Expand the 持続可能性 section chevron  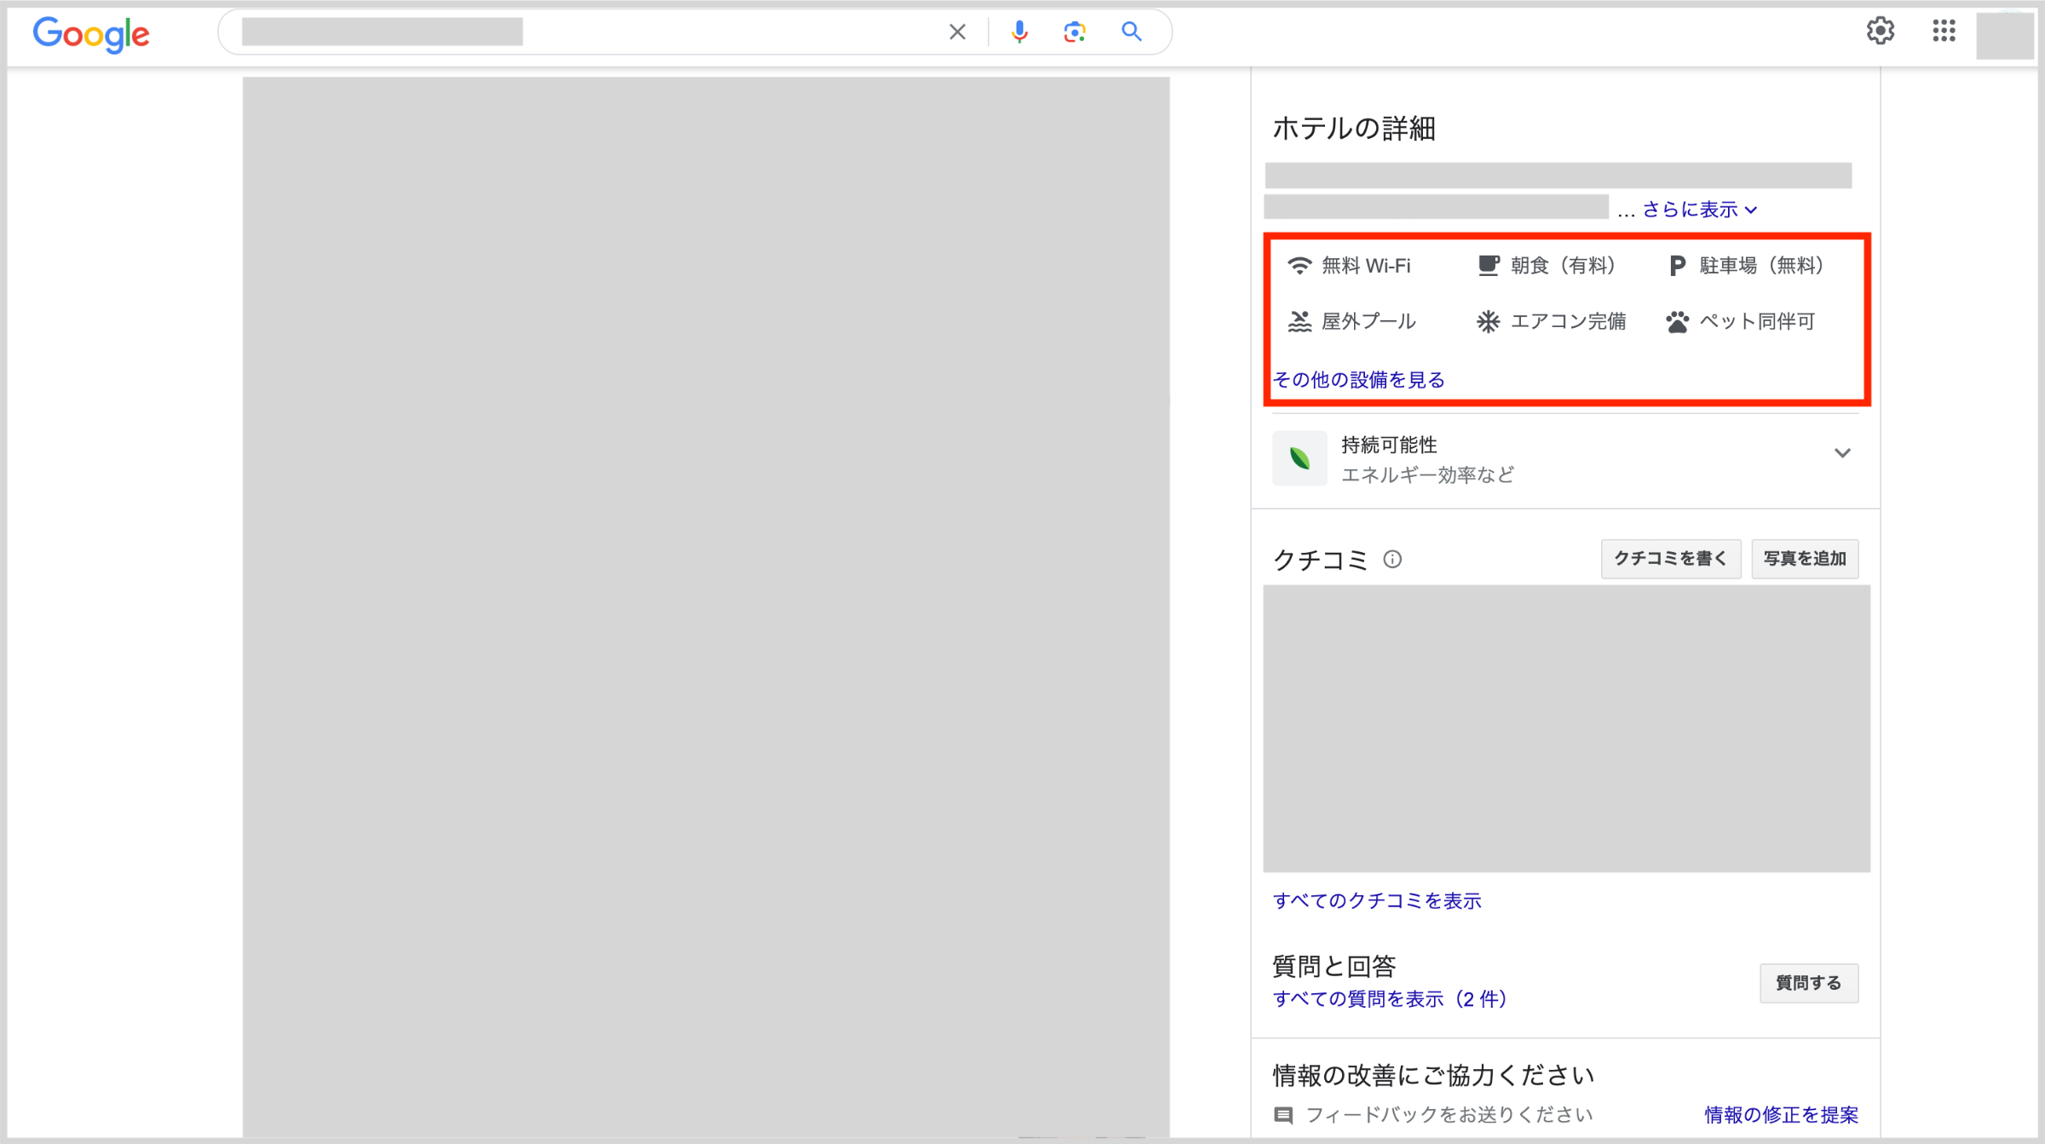pyautogui.click(x=1842, y=452)
